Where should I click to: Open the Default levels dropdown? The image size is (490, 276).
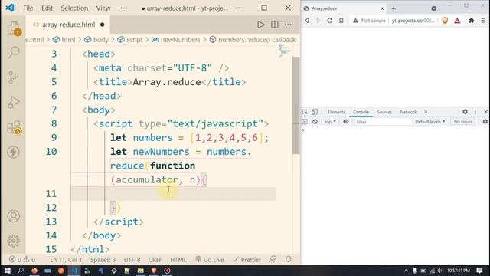430,122
